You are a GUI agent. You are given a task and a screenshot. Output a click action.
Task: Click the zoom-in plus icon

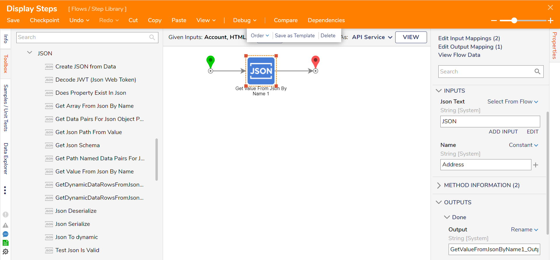550,20
